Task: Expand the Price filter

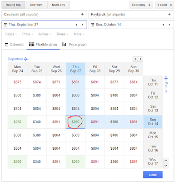Action: pyautogui.click(x=28, y=34)
